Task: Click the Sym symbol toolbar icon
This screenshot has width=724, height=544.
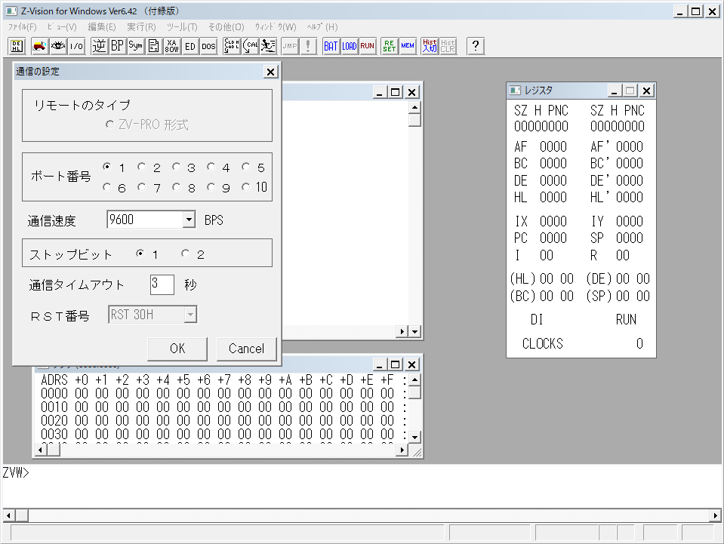Action: point(135,46)
